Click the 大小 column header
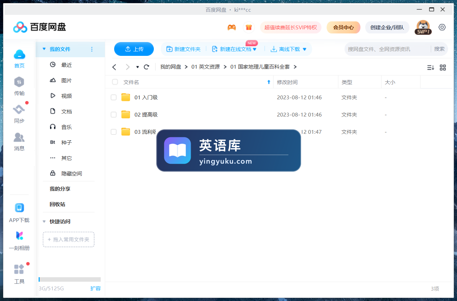Image resolution: width=457 pixels, height=301 pixels. 390,82
